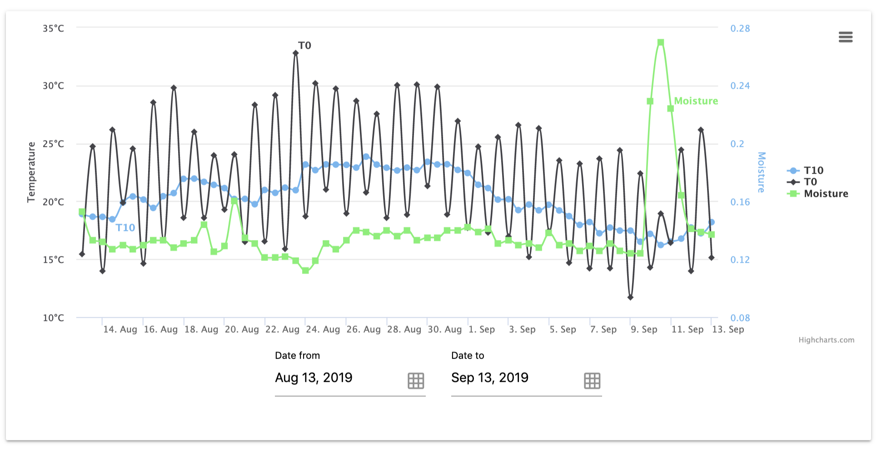Click the T10 label on the blue line
The height and width of the screenshot is (449, 882).
125,228
